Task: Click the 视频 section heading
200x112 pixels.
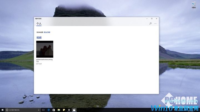Action: point(39,38)
